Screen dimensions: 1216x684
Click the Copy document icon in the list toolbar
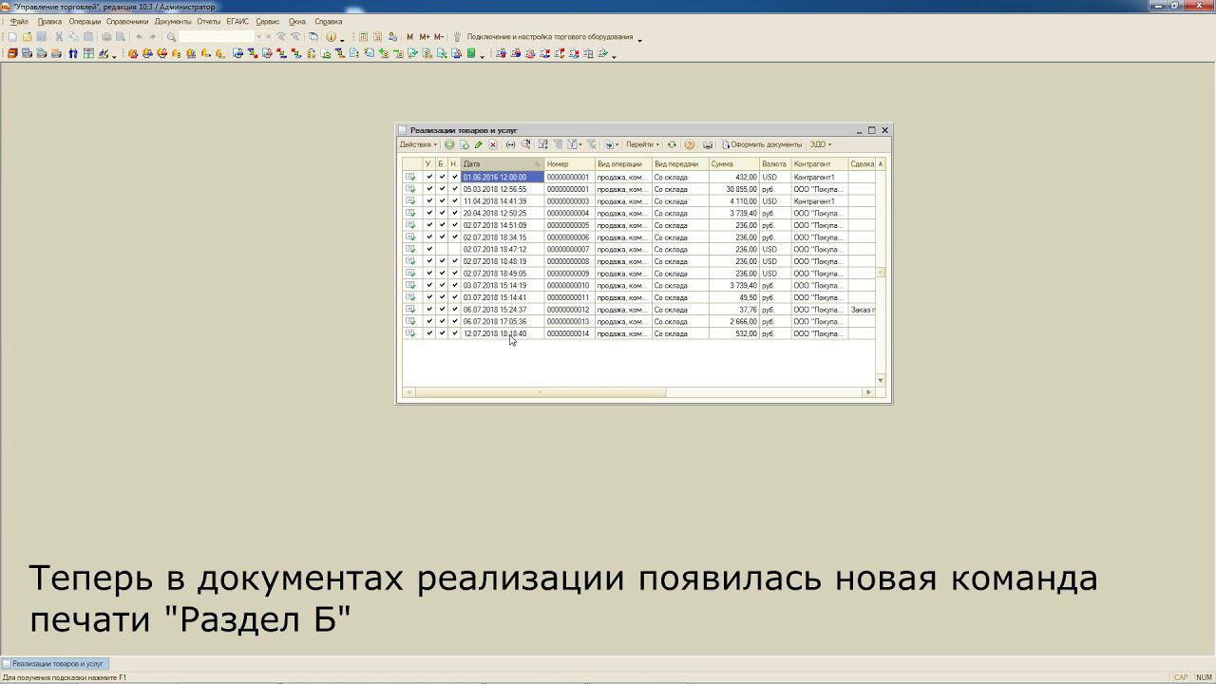464,144
